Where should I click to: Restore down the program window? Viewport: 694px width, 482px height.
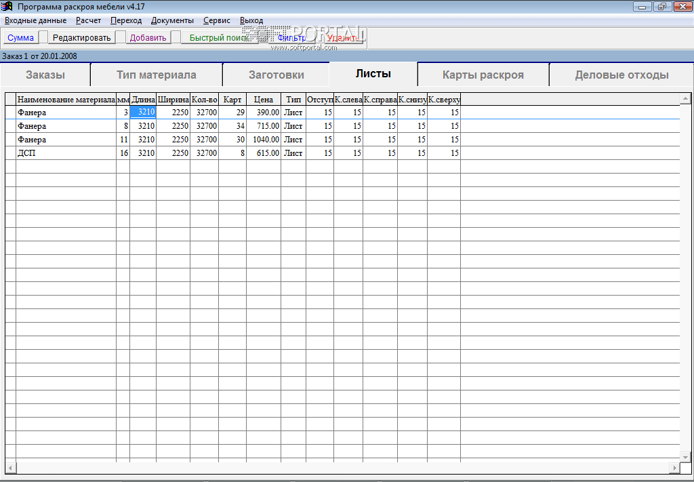[x=661, y=6]
